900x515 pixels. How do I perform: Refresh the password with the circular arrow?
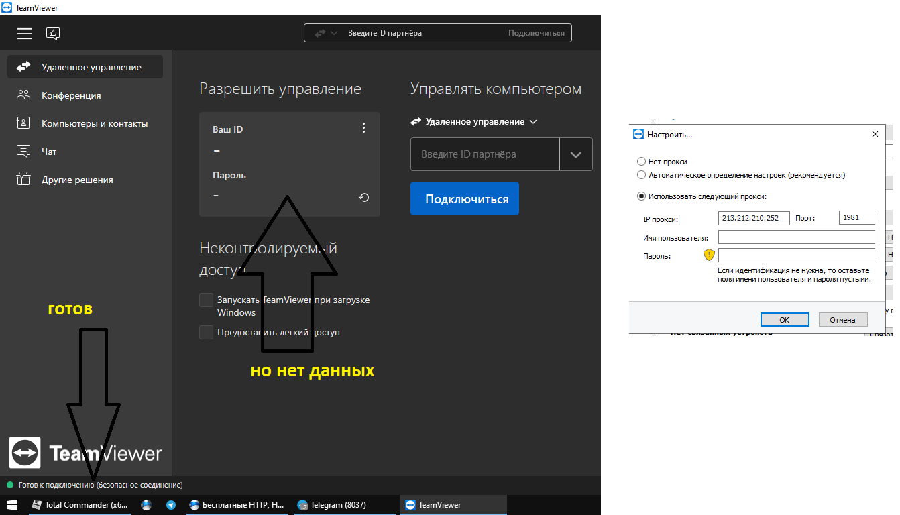pyautogui.click(x=364, y=197)
